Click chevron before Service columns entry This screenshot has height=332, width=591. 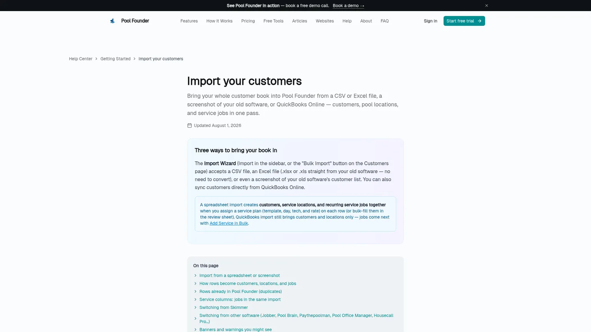(x=195, y=300)
